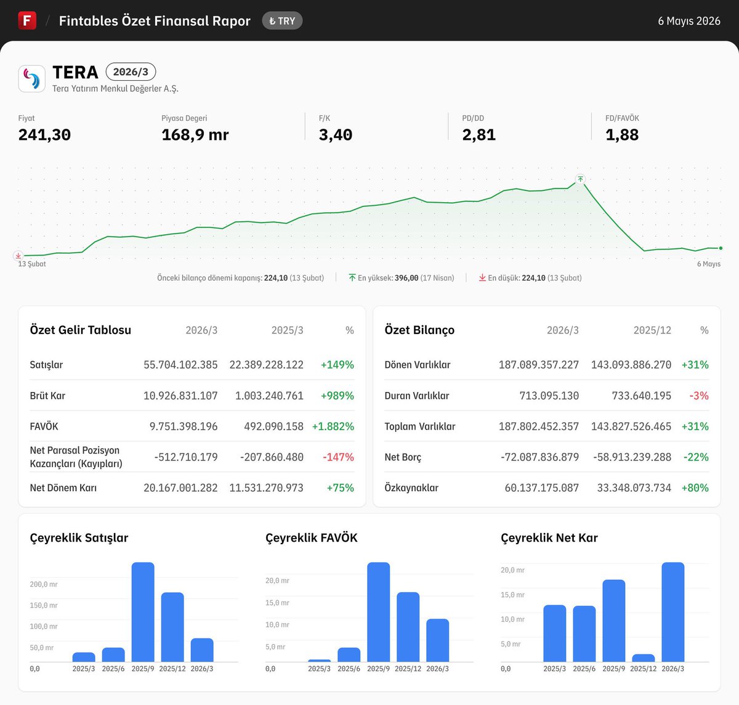Screen dimensions: 739x705
Task: Click the TERA company logo icon
Action: tap(31, 78)
